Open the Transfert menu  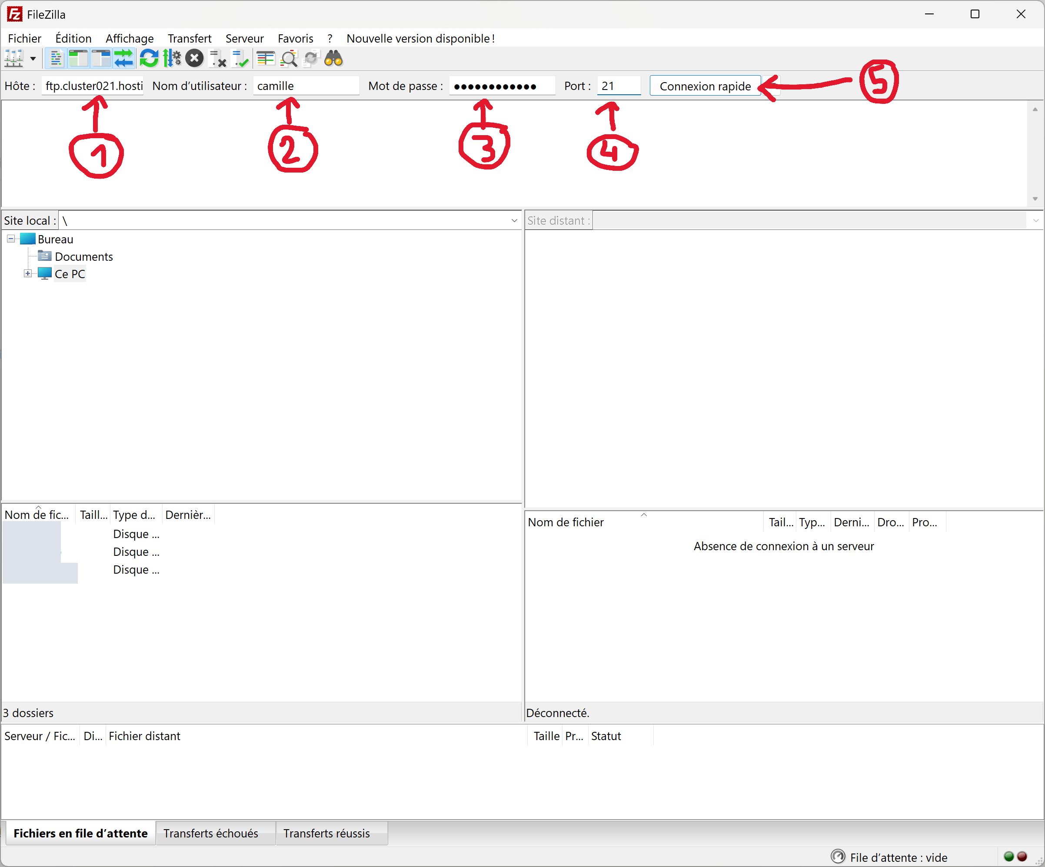point(189,38)
